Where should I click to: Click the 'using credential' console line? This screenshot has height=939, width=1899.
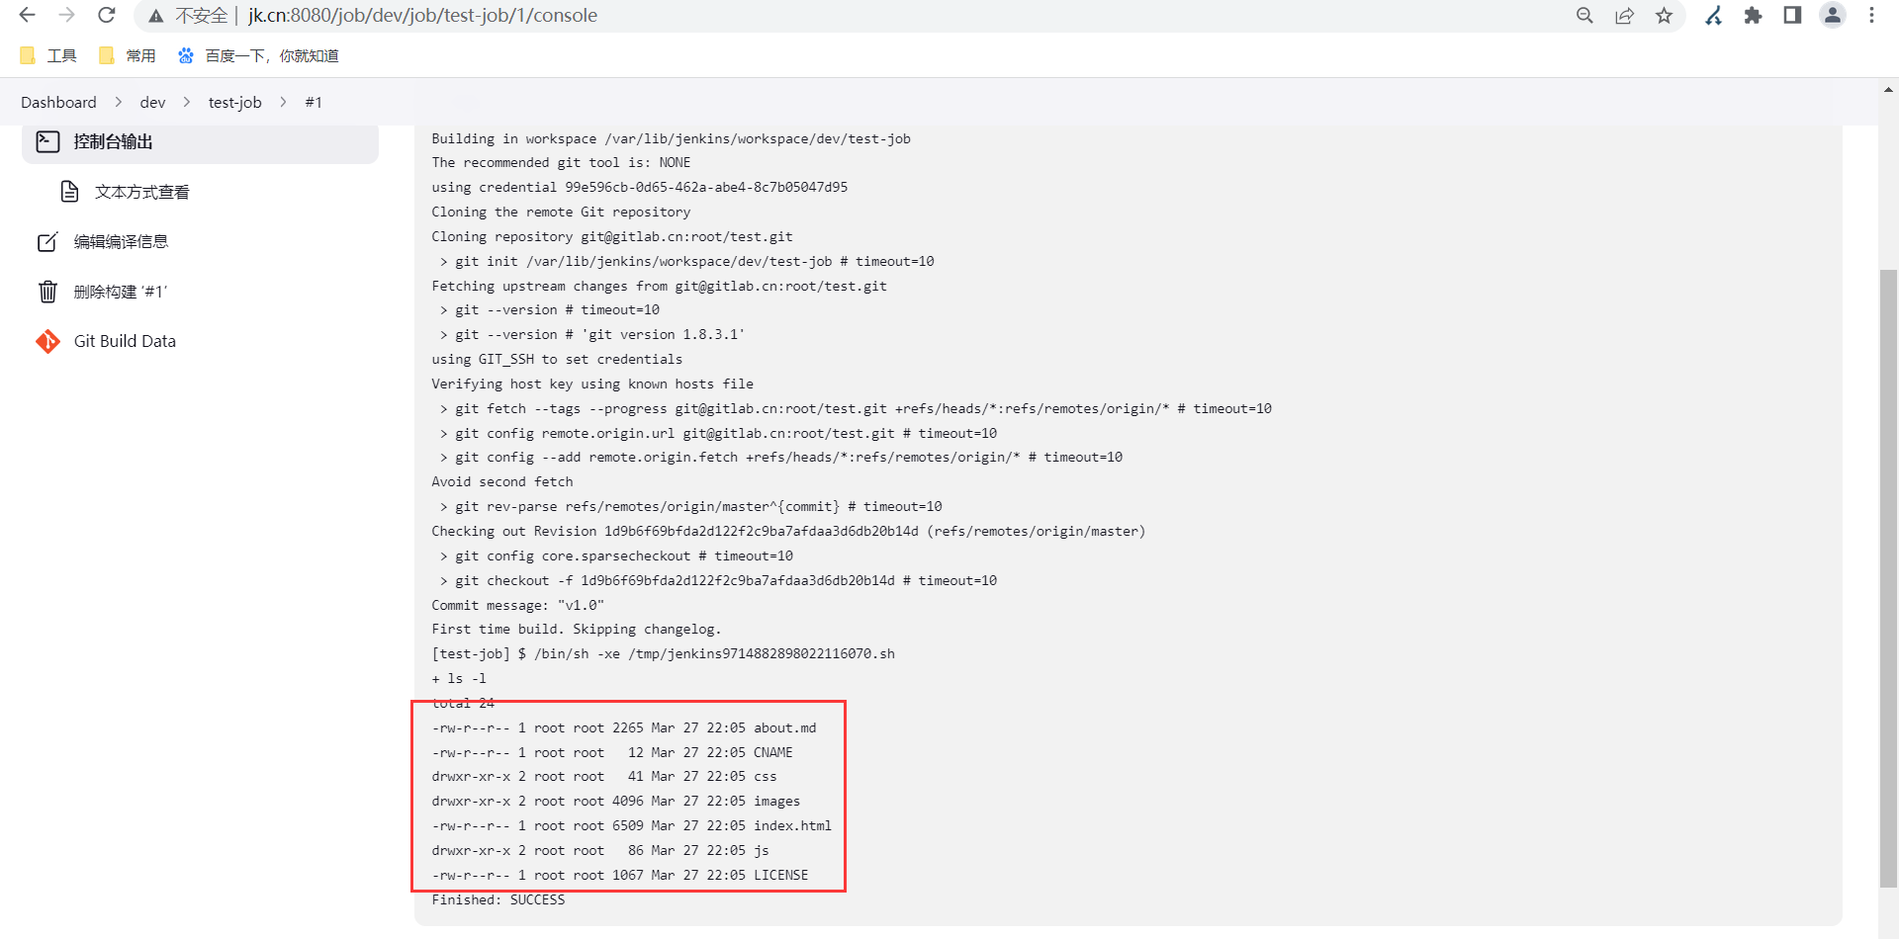tap(639, 187)
